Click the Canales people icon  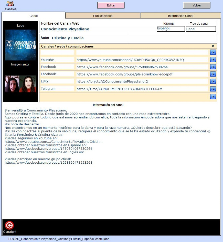pos(10,4)
